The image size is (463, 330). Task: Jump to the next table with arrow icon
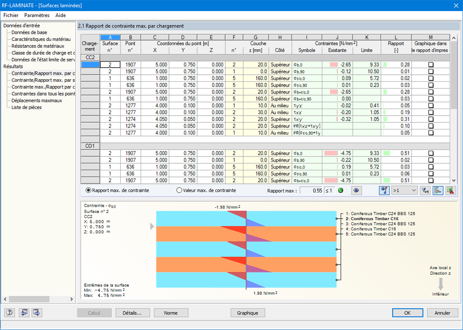[x=37, y=313]
